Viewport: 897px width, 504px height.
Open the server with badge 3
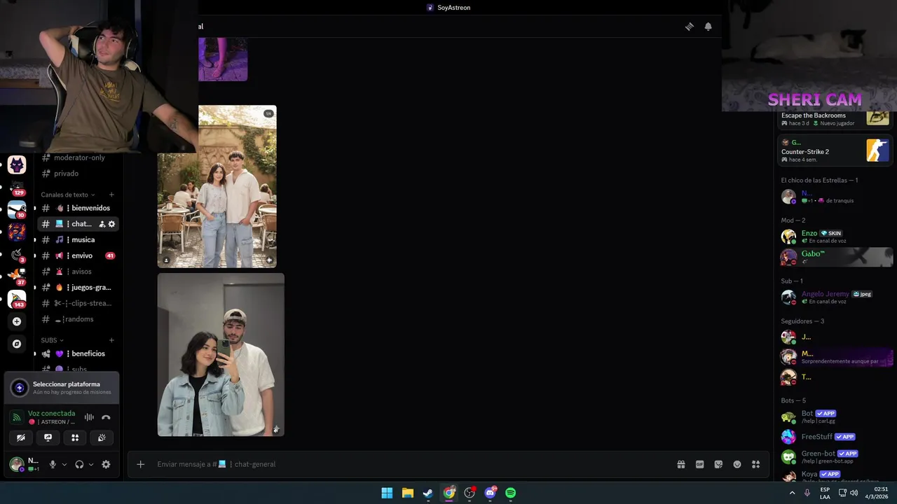pyautogui.click(x=17, y=254)
